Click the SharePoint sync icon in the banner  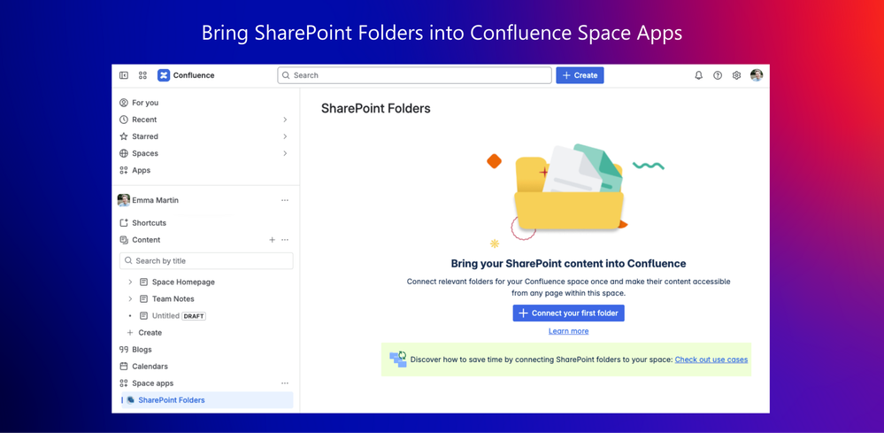[x=398, y=360]
